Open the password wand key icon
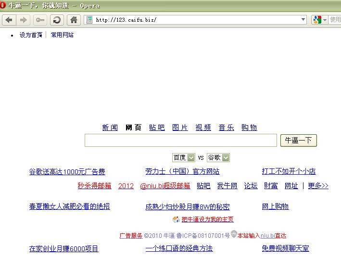The image size is (341, 257). [x=40, y=20]
